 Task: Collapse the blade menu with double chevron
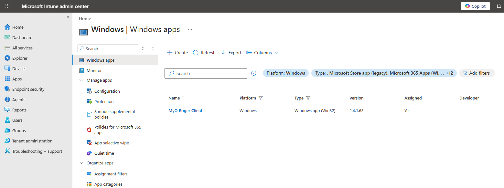click(153, 48)
